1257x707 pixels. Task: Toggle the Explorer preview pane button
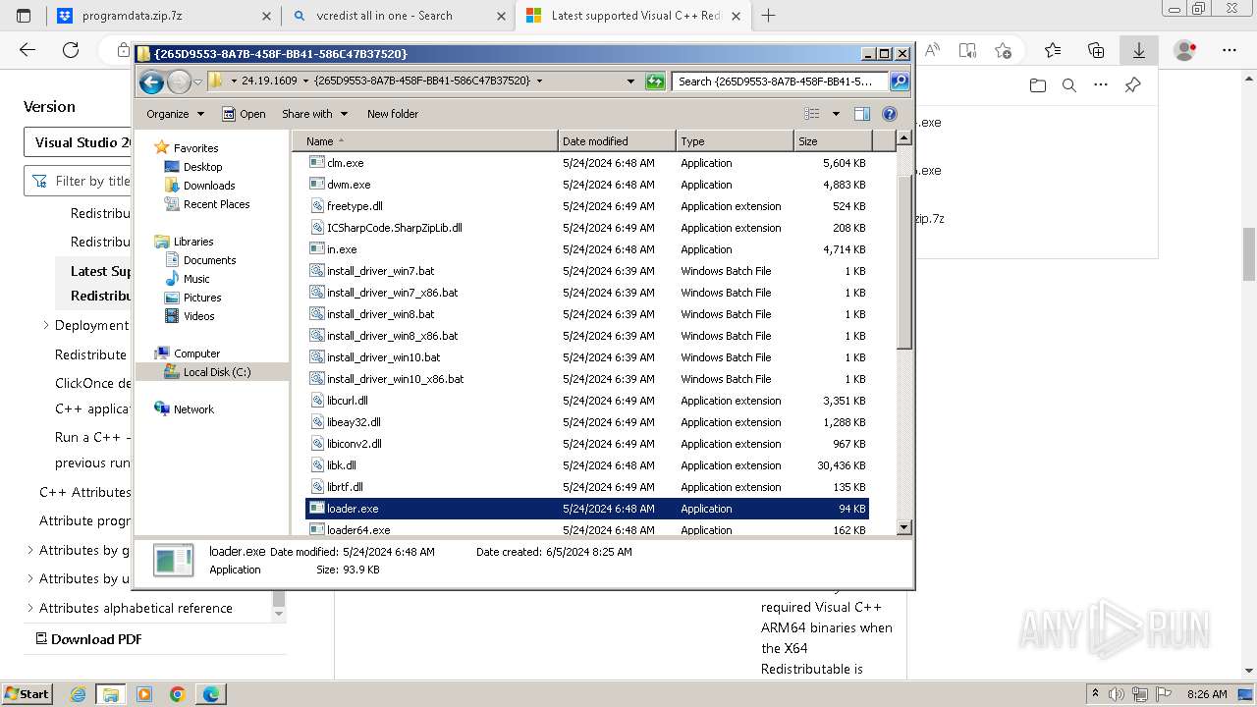tap(861, 114)
